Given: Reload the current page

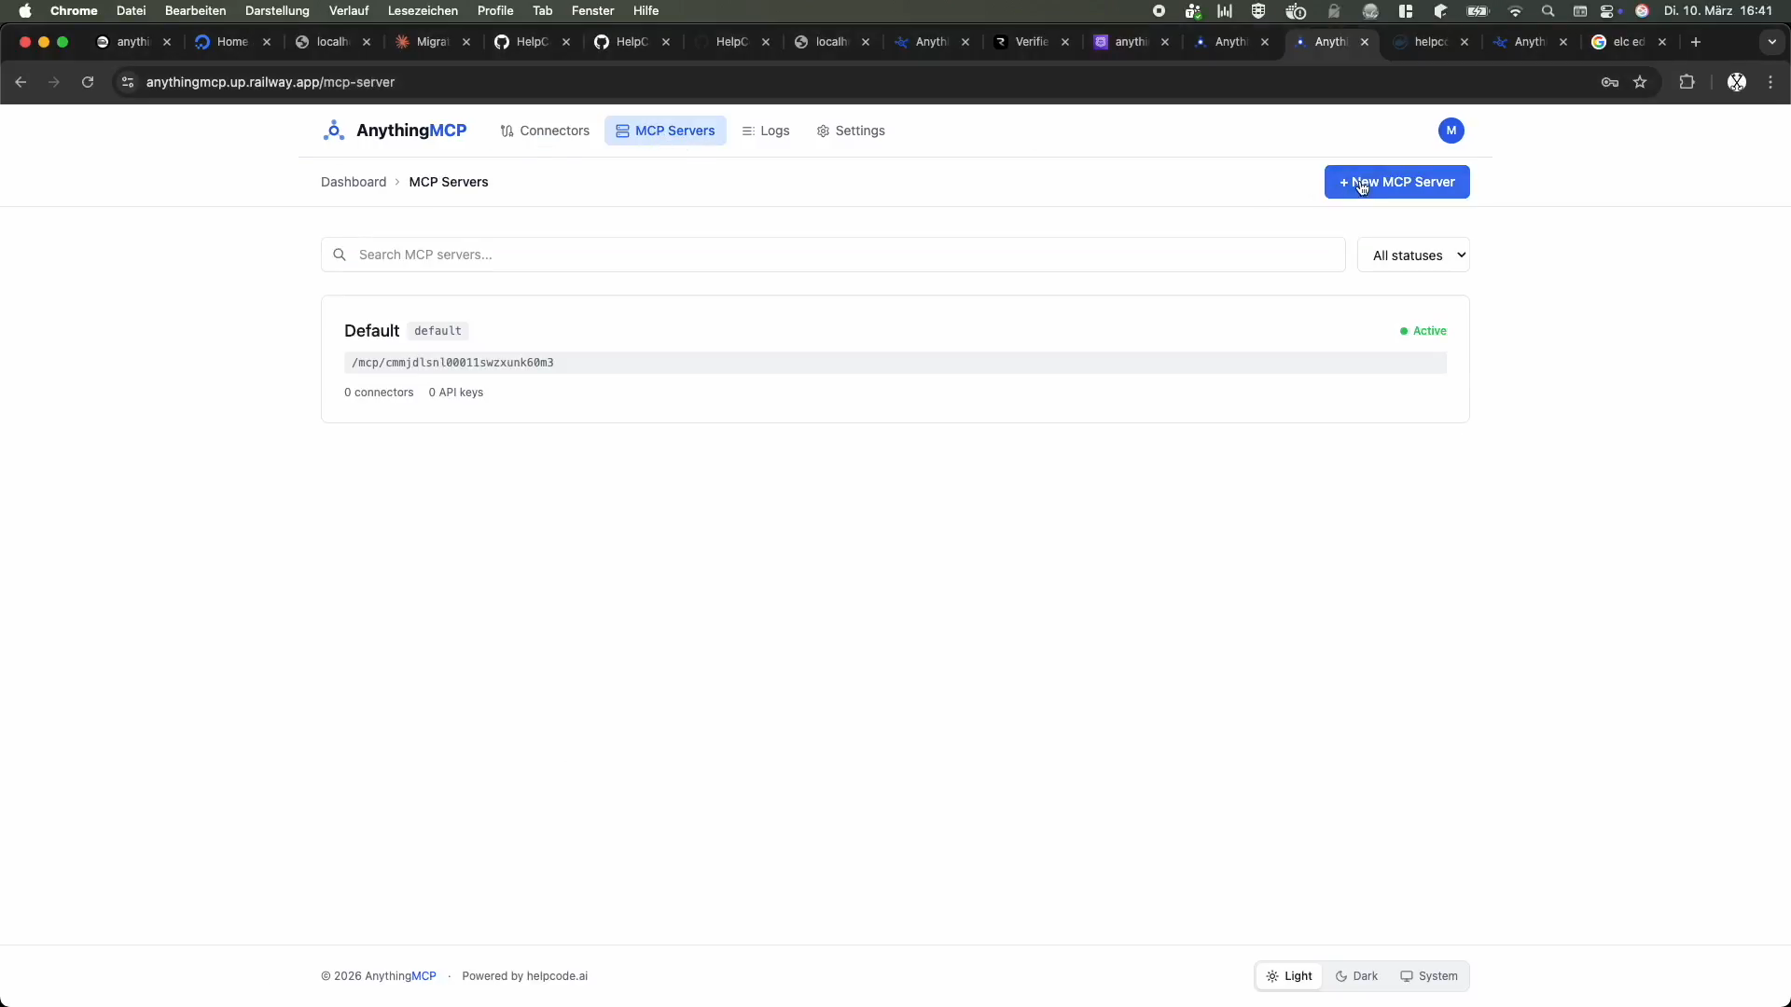Looking at the screenshot, I should click(88, 82).
